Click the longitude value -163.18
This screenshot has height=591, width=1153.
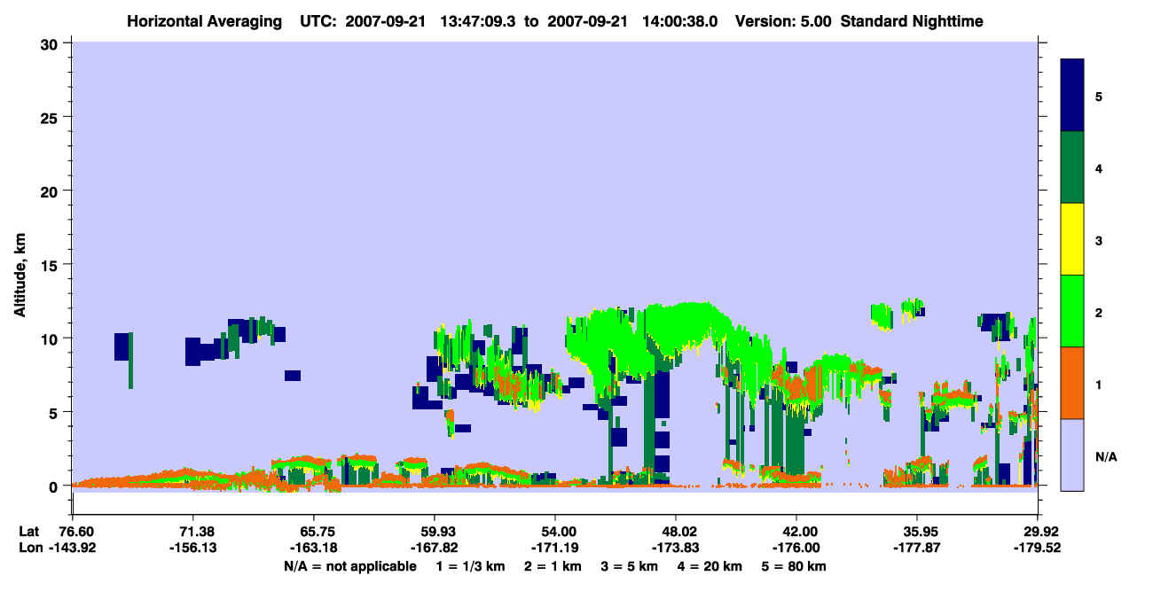click(x=313, y=548)
